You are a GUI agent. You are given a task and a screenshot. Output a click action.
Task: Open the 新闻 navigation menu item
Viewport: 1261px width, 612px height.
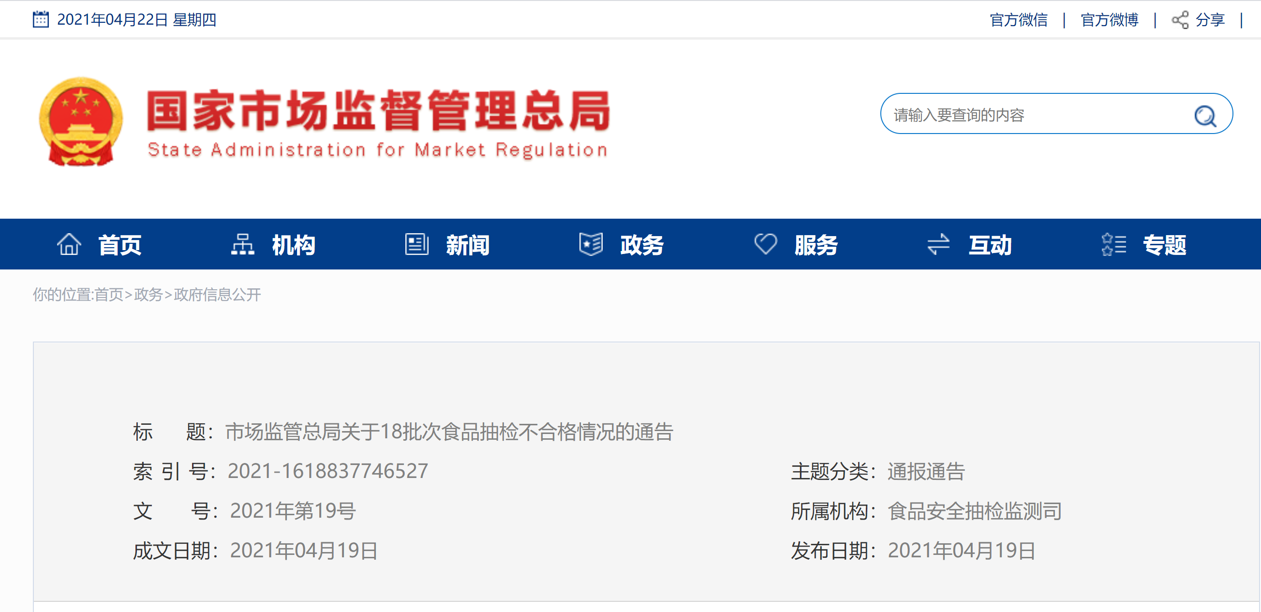[x=467, y=245]
